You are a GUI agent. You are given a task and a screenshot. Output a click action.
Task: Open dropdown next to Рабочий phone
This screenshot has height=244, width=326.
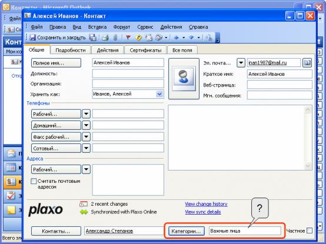pos(86,114)
